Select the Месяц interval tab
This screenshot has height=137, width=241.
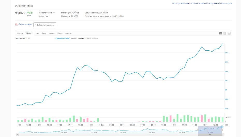pyautogui.click(x=60, y=33)
